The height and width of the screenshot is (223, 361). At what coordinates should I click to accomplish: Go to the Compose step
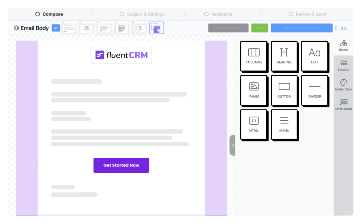point(49,14)
